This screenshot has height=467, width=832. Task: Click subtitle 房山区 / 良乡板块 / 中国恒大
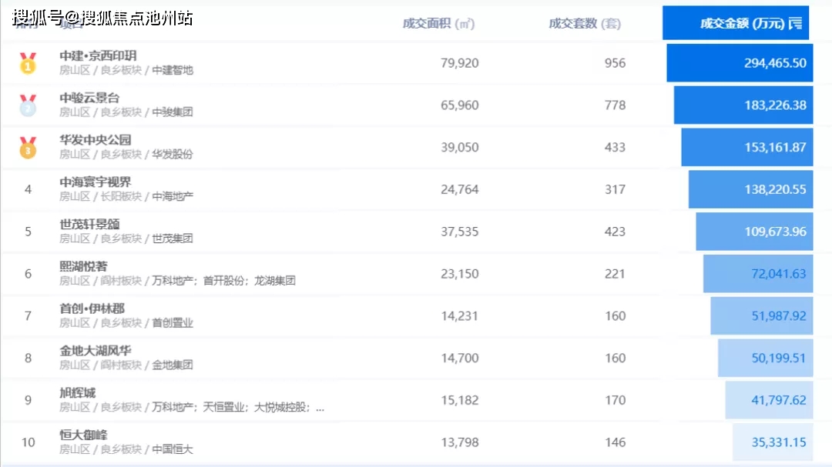pyautogui.click(x=126, y=449)
